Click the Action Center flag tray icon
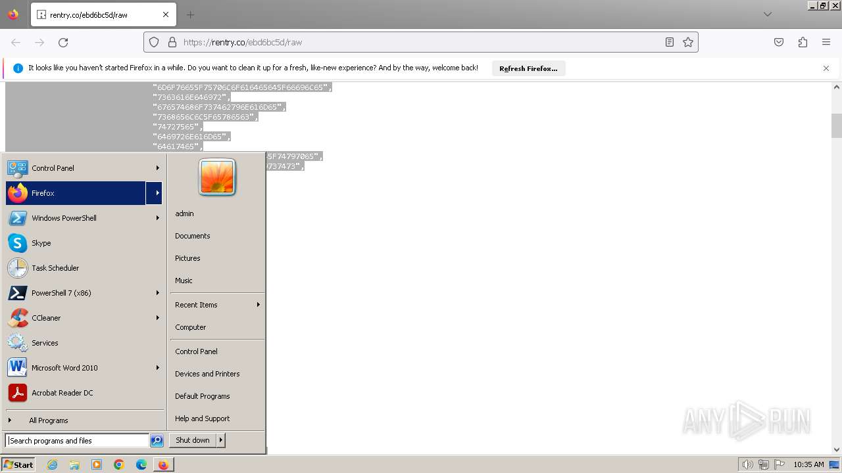The height and width of the screenshot is (473, 842). pyautogui.click(x=780, y=464)
